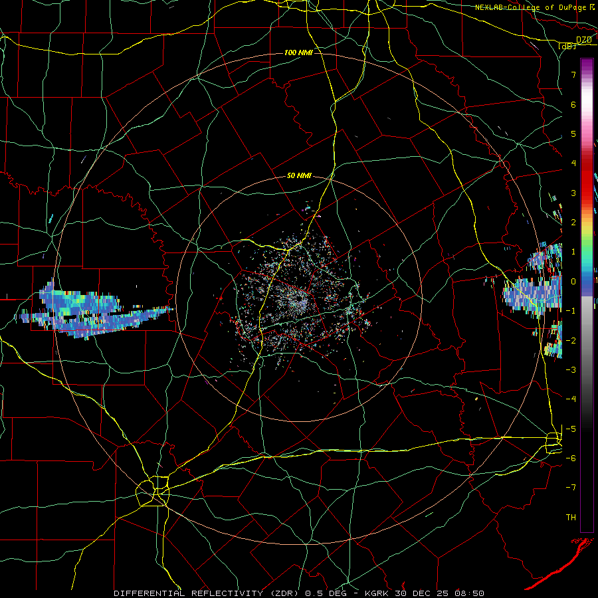Screen dimensions: 598x598
Task: Click the 3 value on the ZDR scale
Action: (573, 193)
